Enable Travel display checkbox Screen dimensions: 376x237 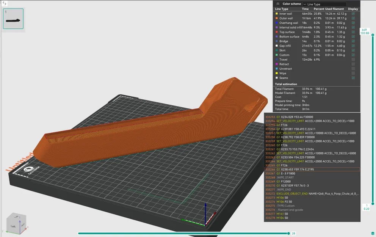(353, 60)
